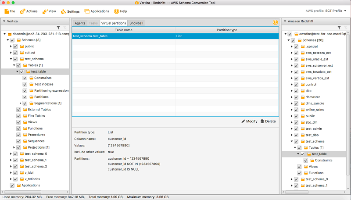Image resolution: width=351 pixels, height=200 pixels.
Task: Select the Virtual partitions tab
Action: pos(114,23)
